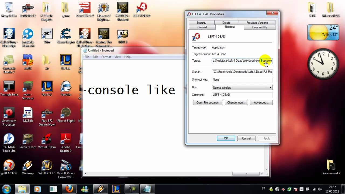Screen dimensions: 345x194
Task: Select the DAEMON Tools Lite icon
Action: (9, 143)
